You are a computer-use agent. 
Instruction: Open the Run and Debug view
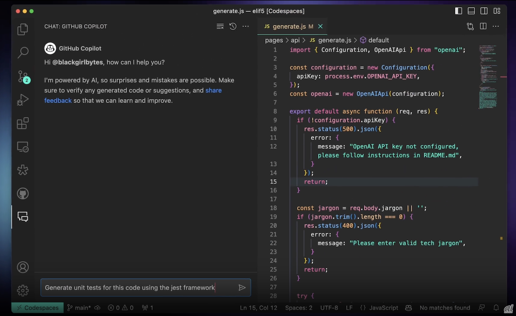point(23,100)
